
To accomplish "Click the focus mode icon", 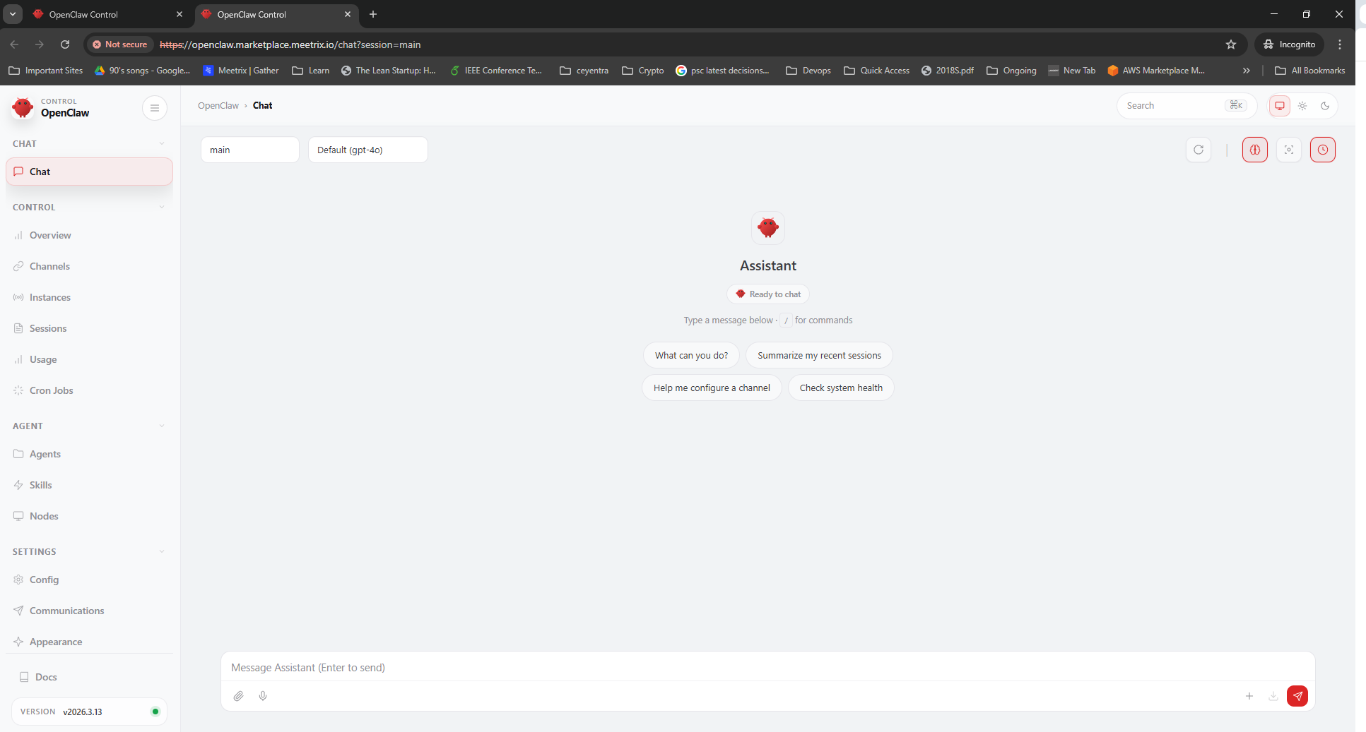I will [x=1289, y=150].
